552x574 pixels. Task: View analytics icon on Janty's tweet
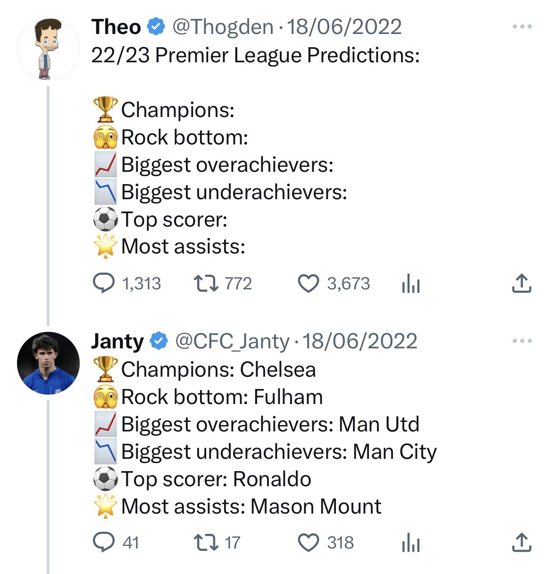(410, 543)
